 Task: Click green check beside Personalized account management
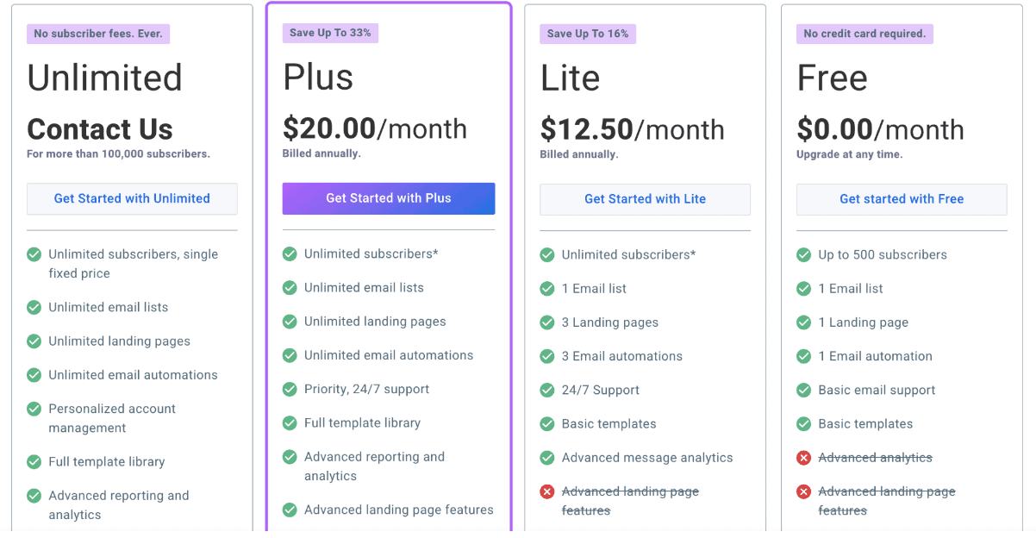[x=34, y=409]
